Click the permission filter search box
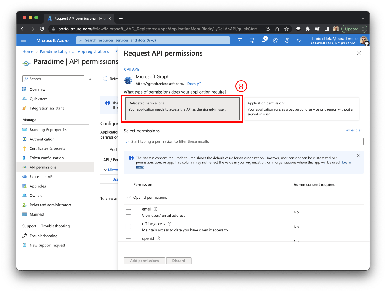The image size is (386, 292). click(244, 141)
